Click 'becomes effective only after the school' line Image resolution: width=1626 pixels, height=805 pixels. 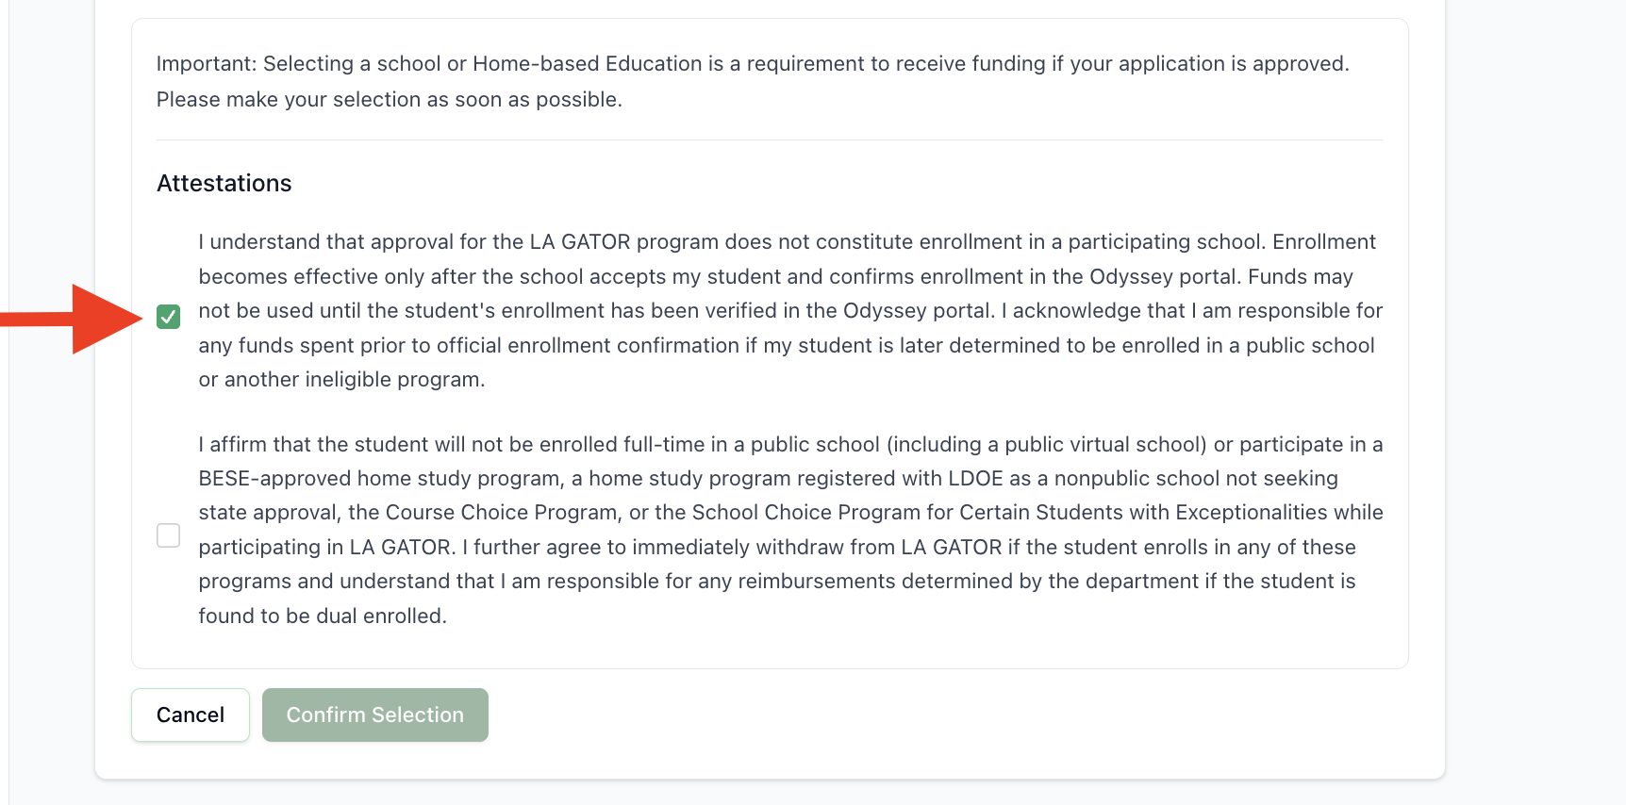[775, 277]
